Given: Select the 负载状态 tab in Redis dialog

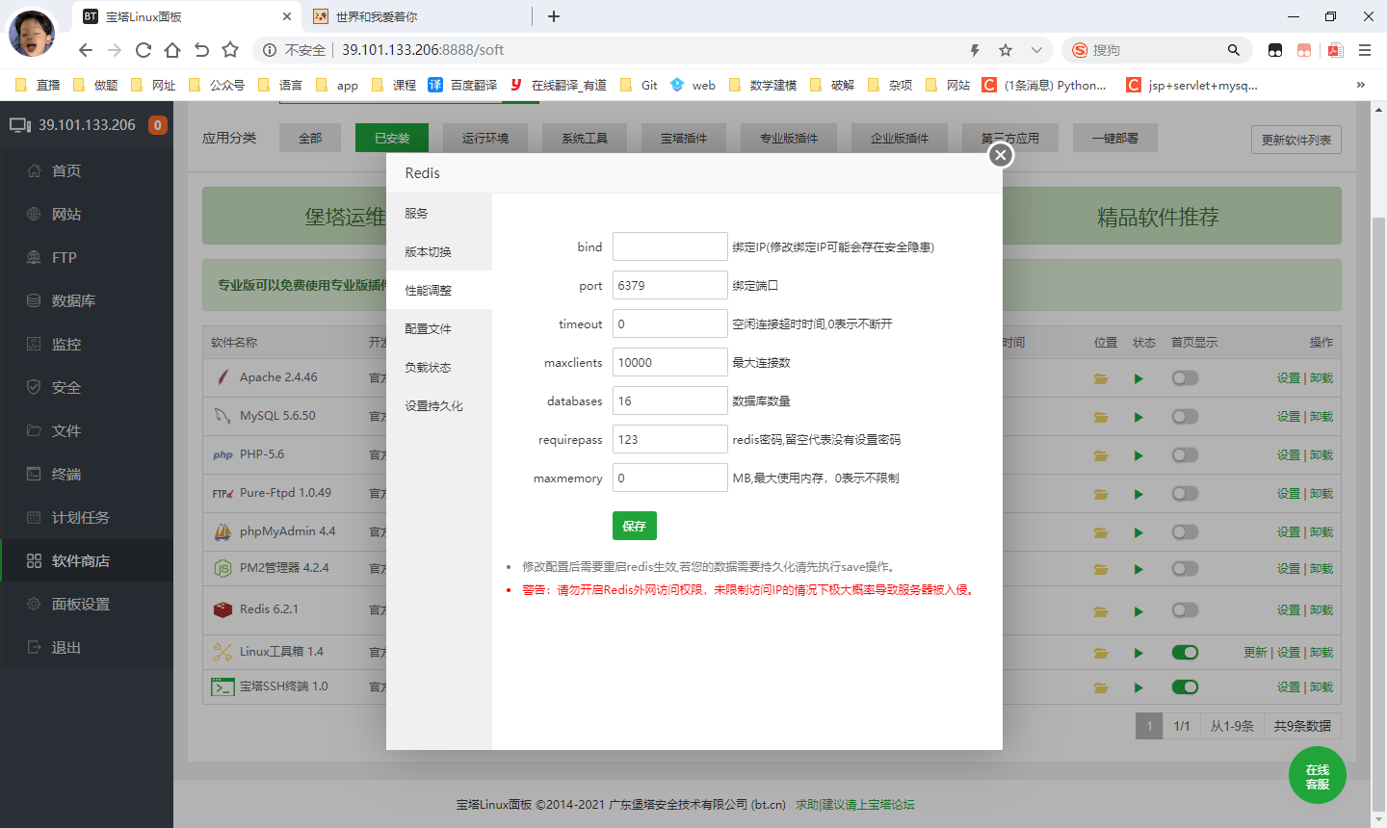Looking at the screenshot, I should [x=429, y=368].
